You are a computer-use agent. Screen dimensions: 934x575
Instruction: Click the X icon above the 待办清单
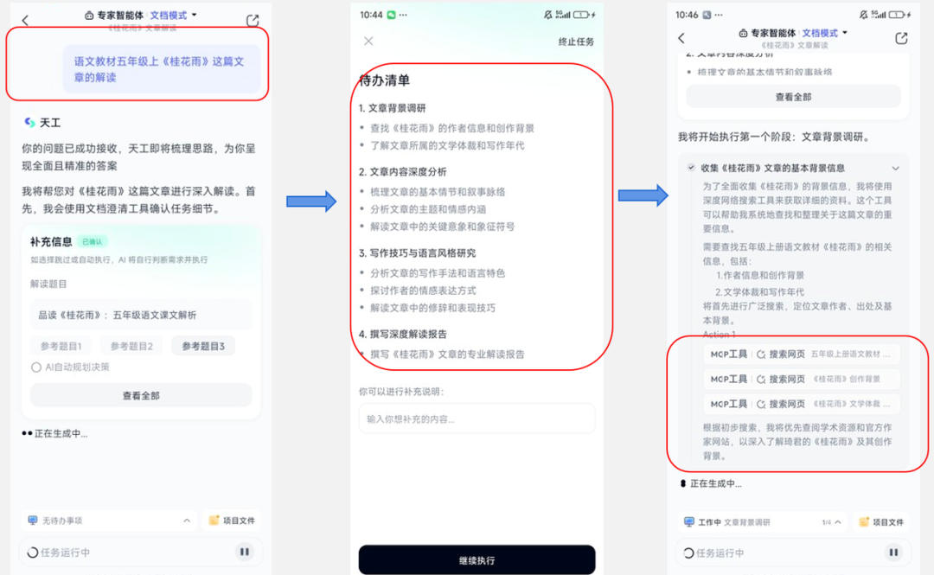click(368, 41)
